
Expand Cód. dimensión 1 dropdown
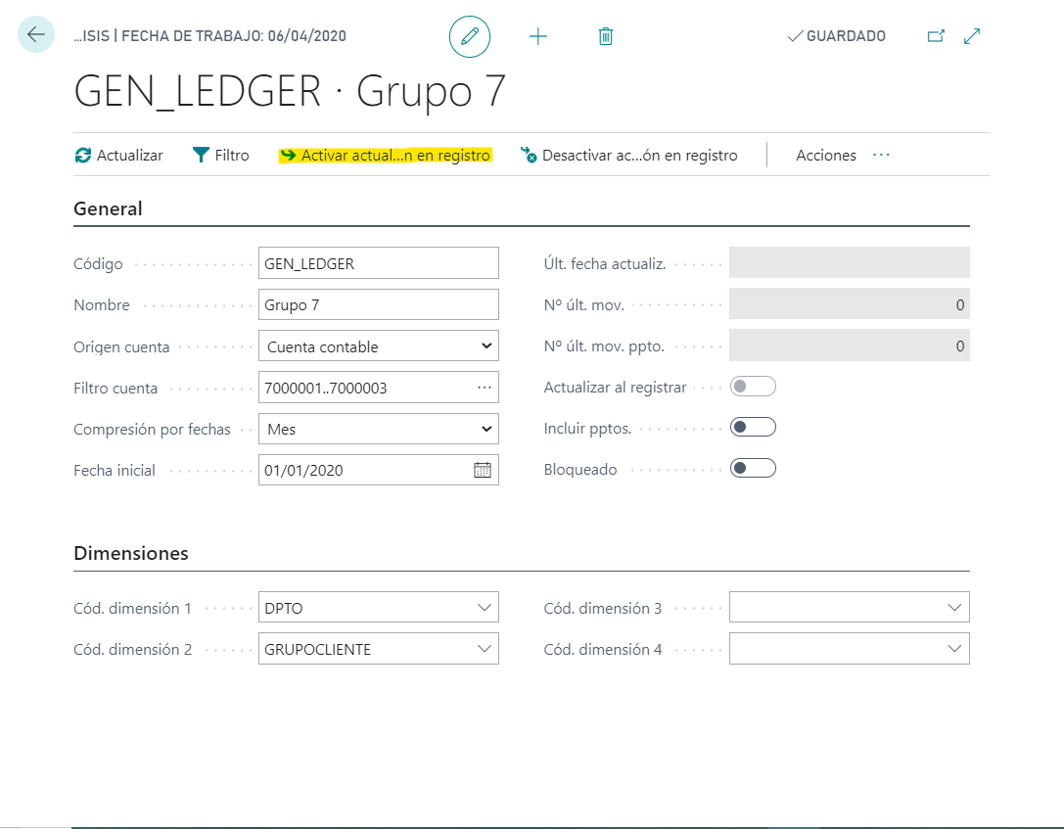pos(484,607)
